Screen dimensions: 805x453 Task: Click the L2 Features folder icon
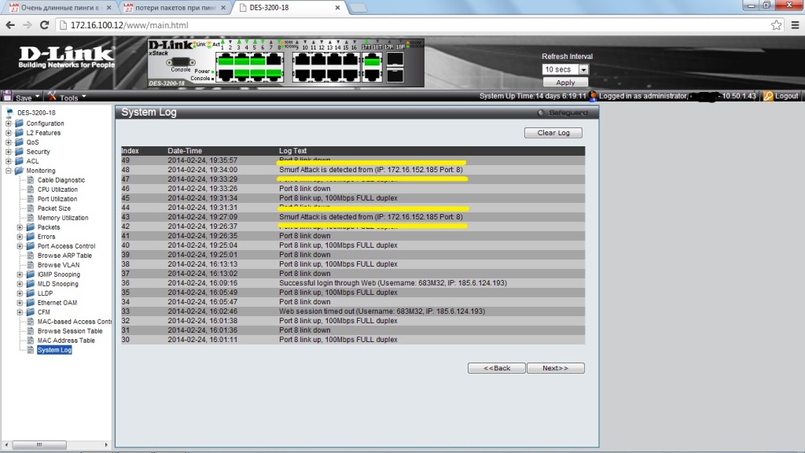click(20, 132)
